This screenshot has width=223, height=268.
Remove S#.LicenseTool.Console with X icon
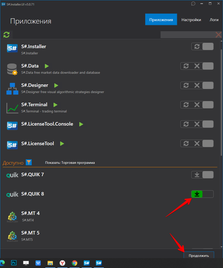point(197,124)
